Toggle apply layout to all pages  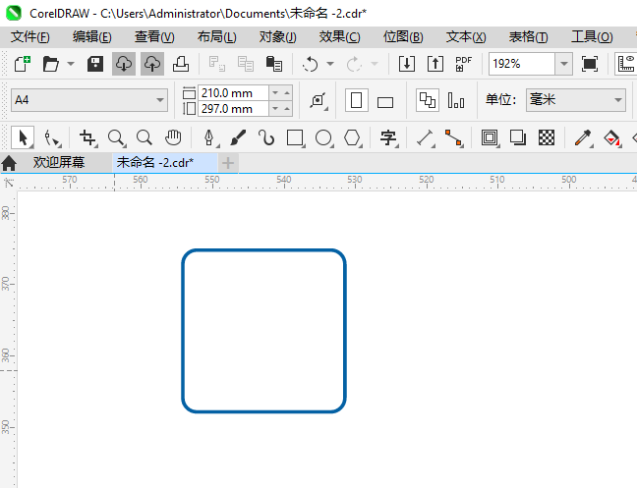tap(428, 100)
